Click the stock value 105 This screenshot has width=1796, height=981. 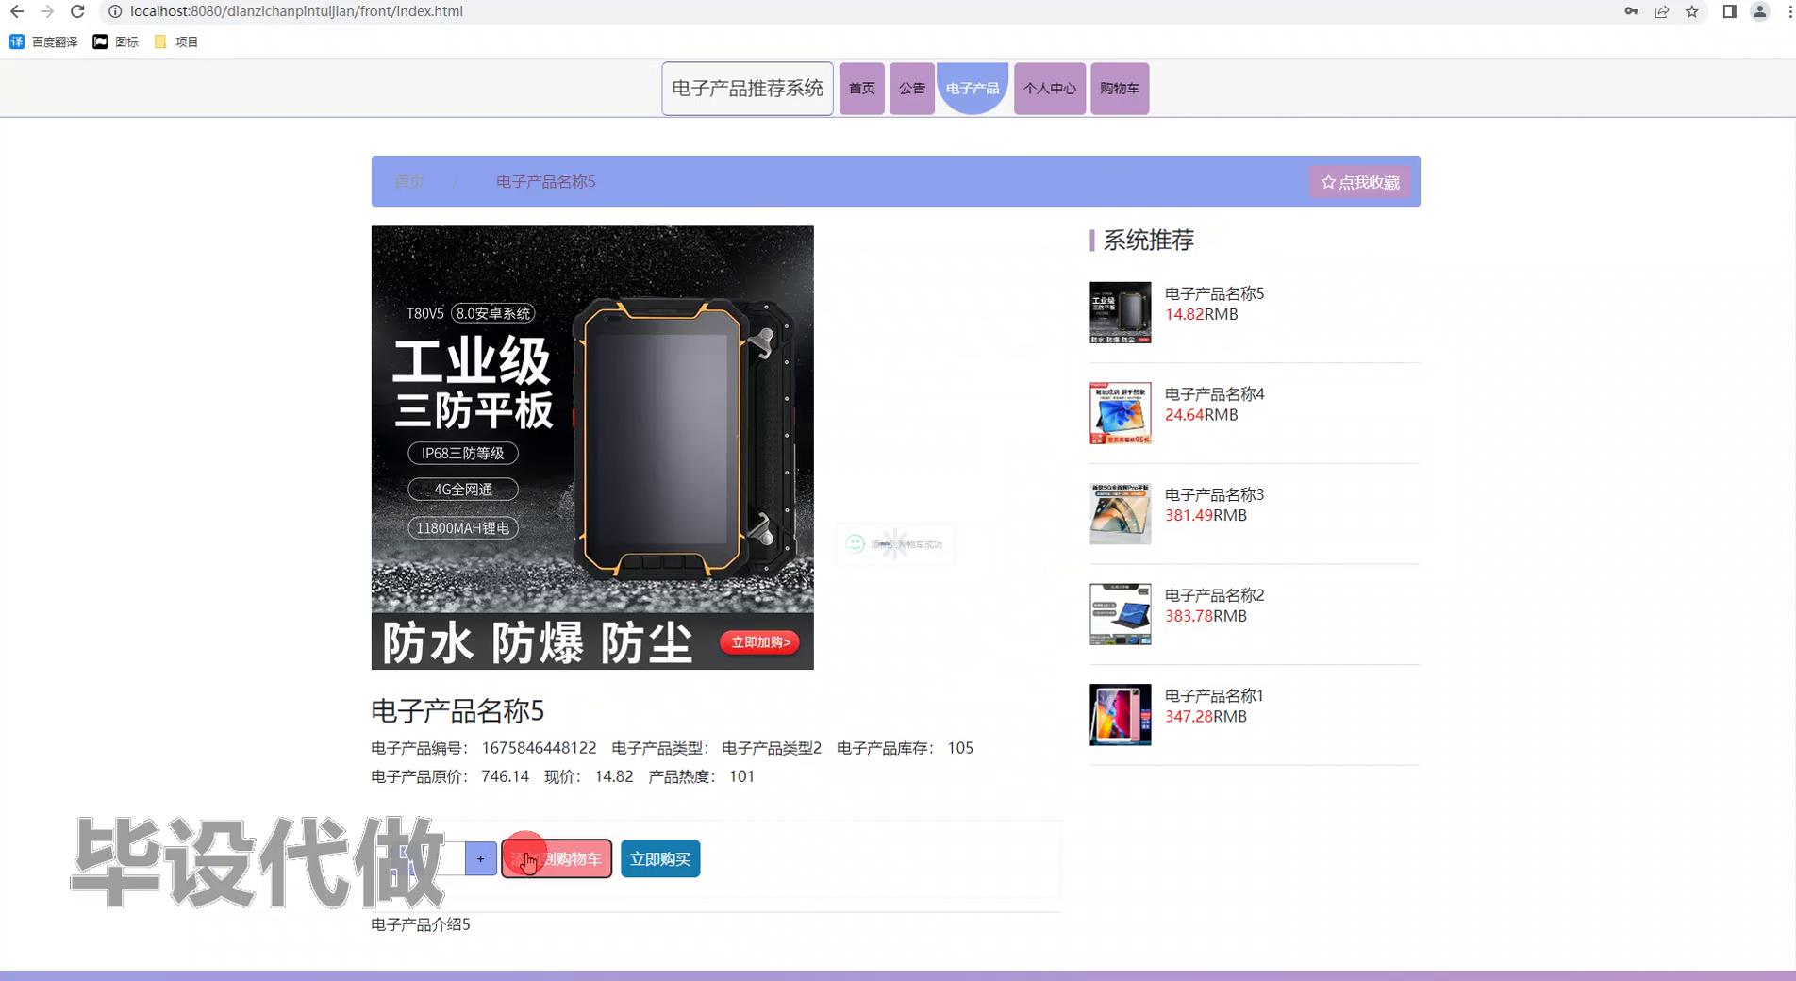click(x=960, y=748)
